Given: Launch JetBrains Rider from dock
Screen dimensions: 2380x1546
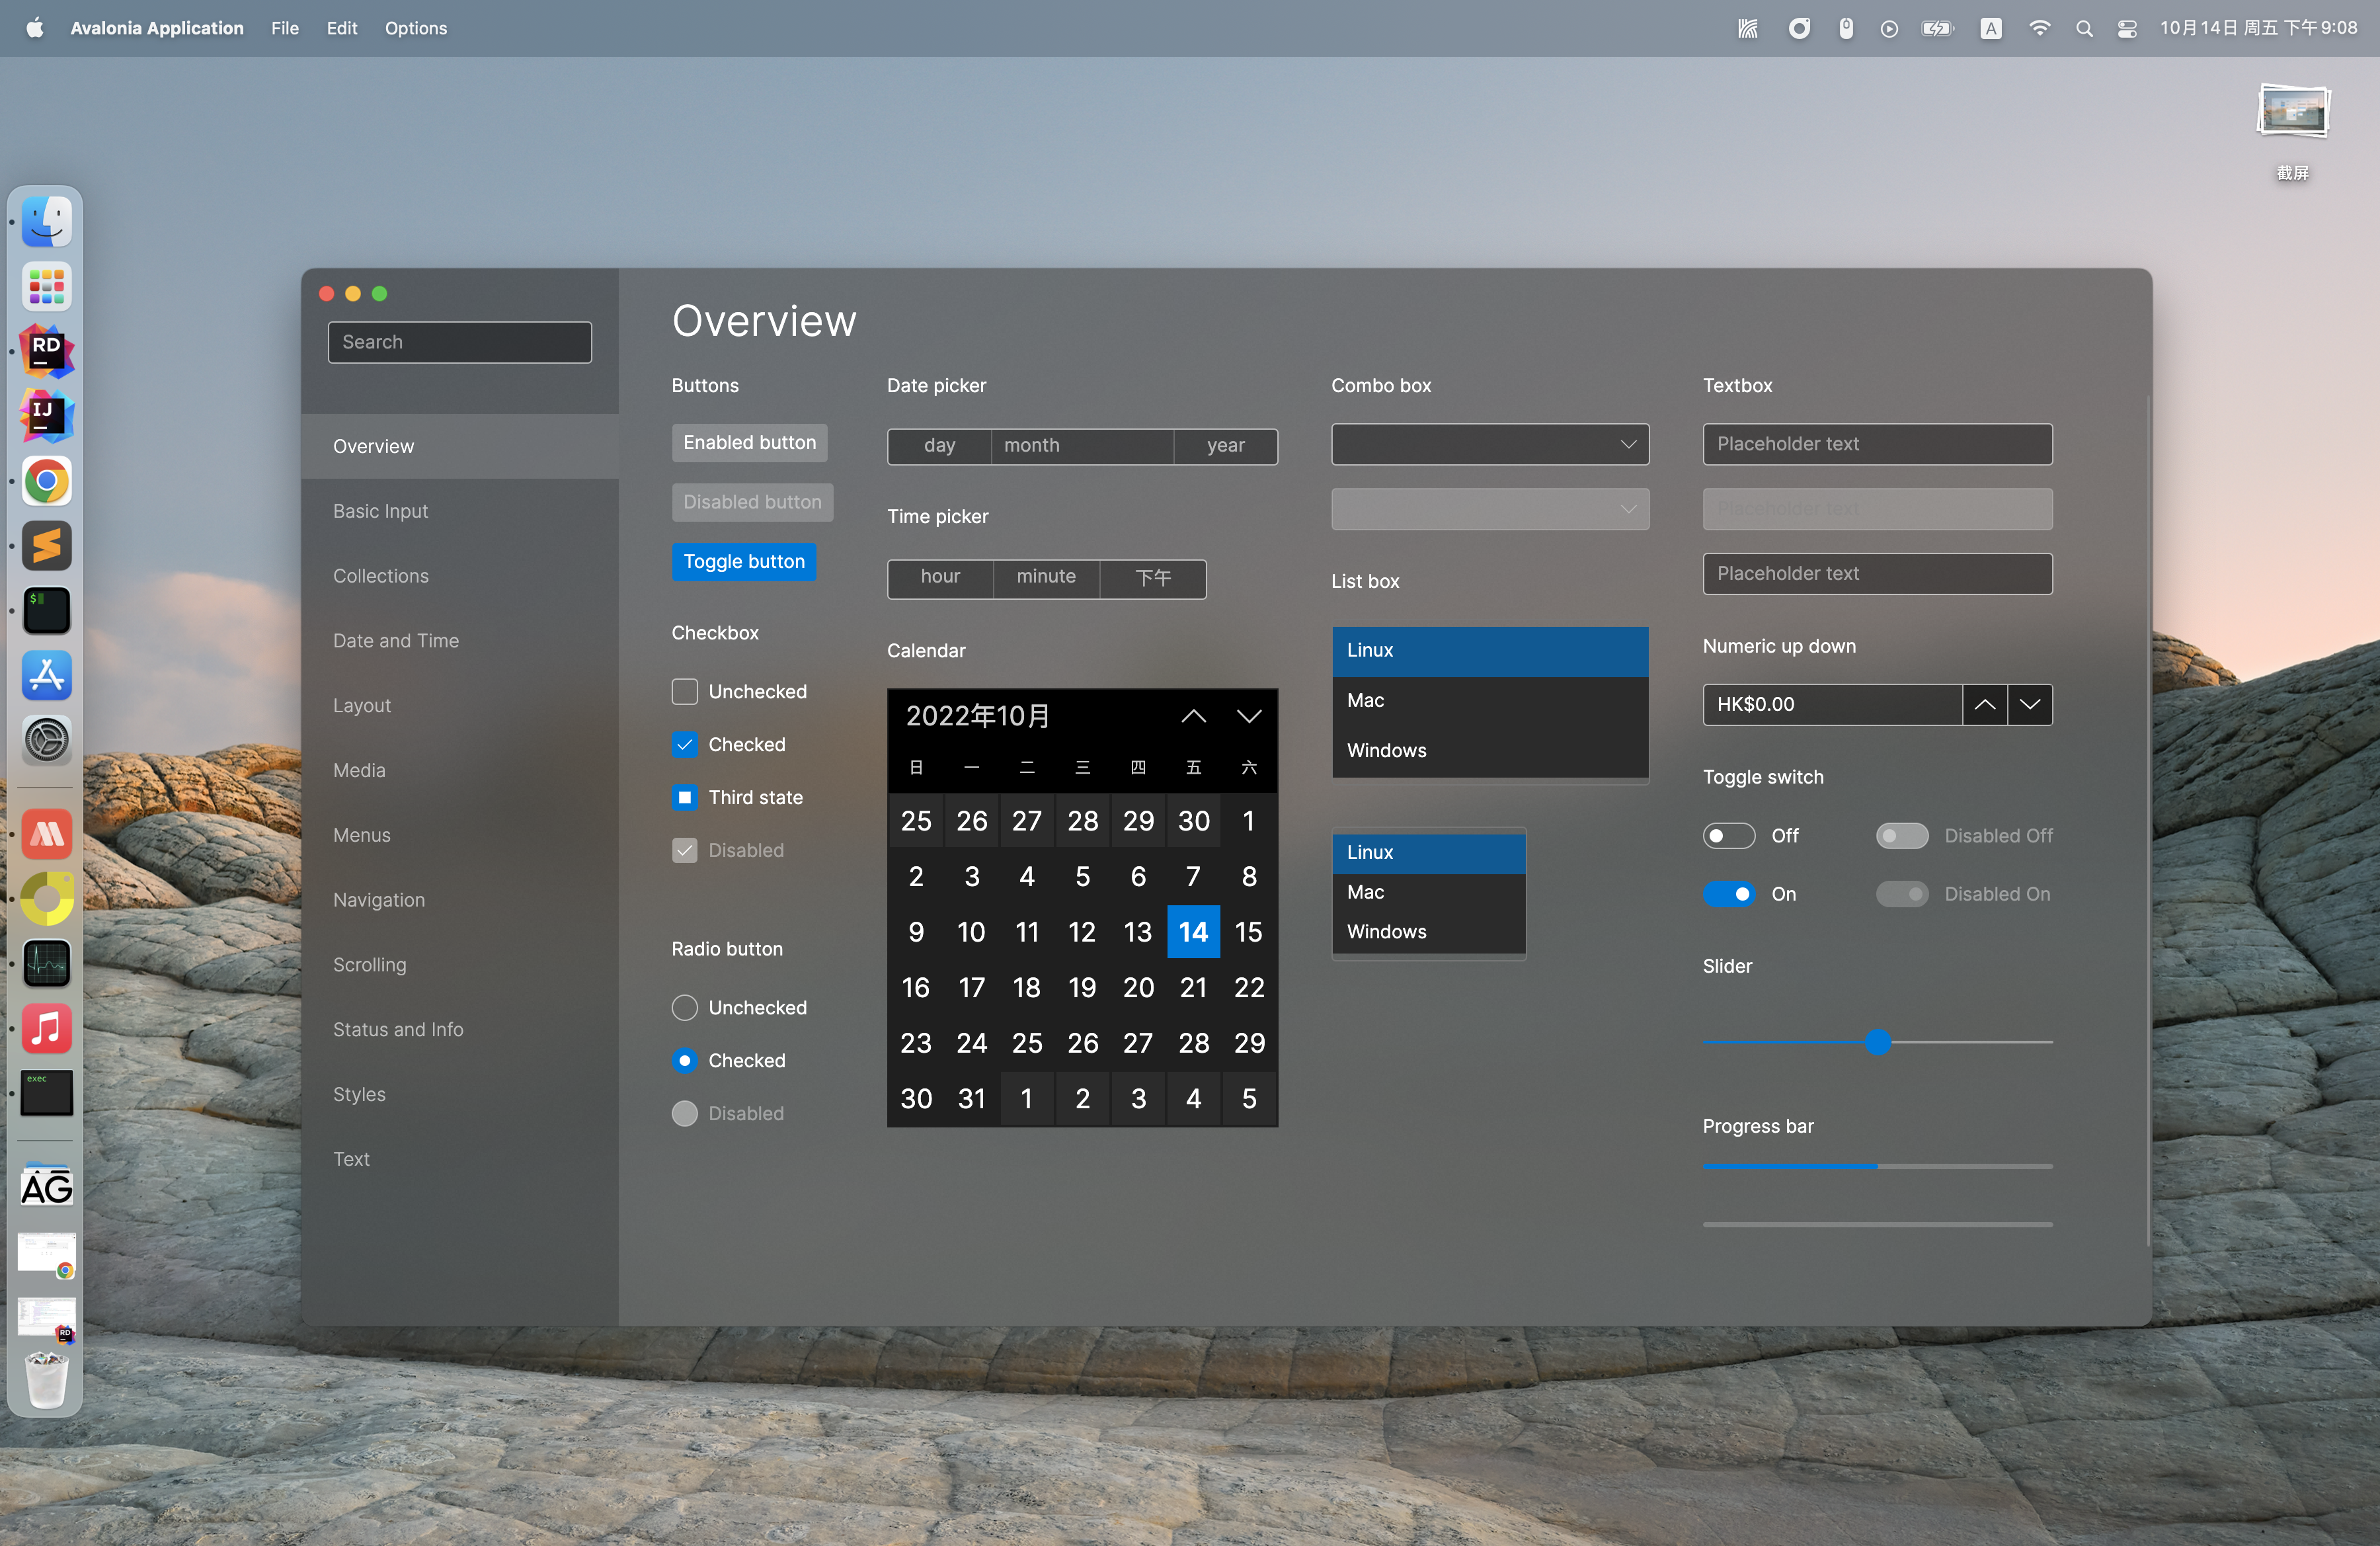Looking at the screenshot, I should pos(46,351).
